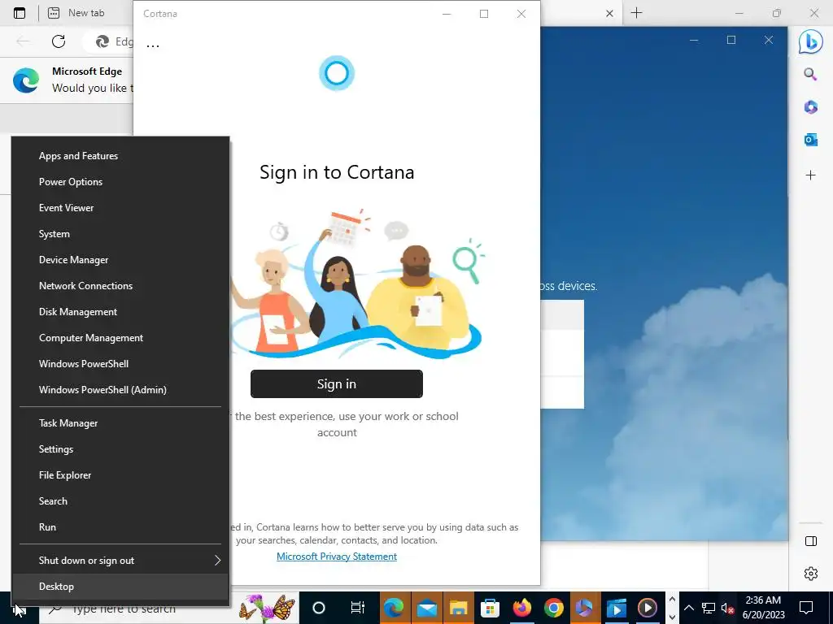
Task: Click the Sign in button in Cortana
Action: 337,384
